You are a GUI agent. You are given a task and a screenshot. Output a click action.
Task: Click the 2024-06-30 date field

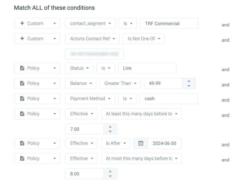point(164,143)
